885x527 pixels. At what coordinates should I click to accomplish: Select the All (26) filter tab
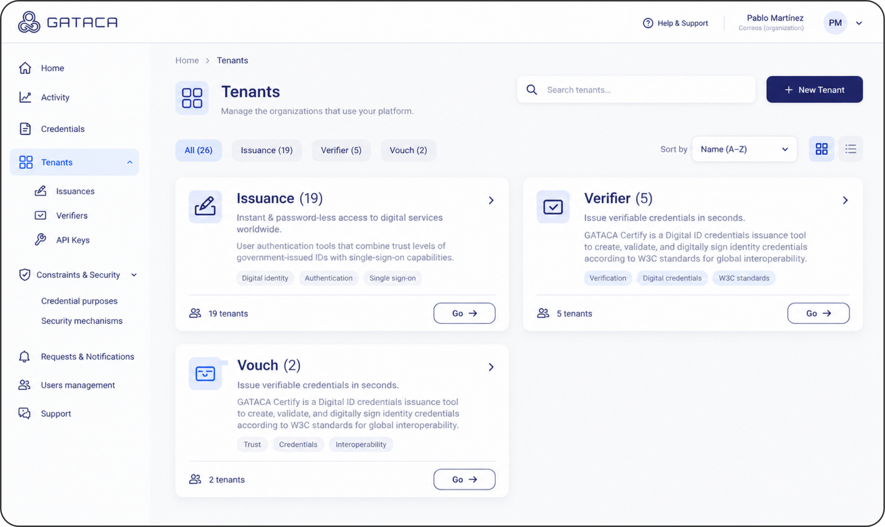click(x=199, y=150)
